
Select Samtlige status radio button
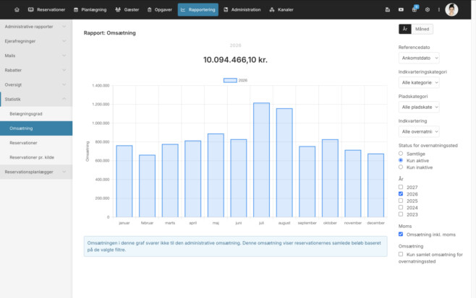pyautogui.click(x=401, y=154)
